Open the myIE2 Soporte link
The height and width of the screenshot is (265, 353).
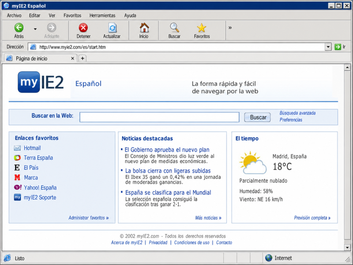click(x=40, y=197)
